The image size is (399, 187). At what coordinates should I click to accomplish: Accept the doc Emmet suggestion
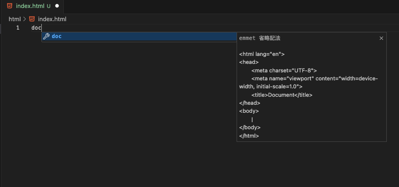point(139,37)
